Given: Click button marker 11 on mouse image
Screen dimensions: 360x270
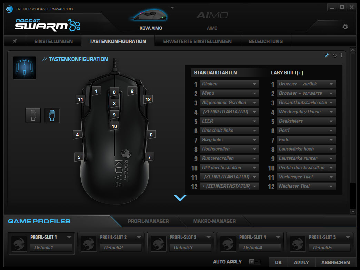Looking at the screenshot, I should pyautogui.click(x=80, y=99).
